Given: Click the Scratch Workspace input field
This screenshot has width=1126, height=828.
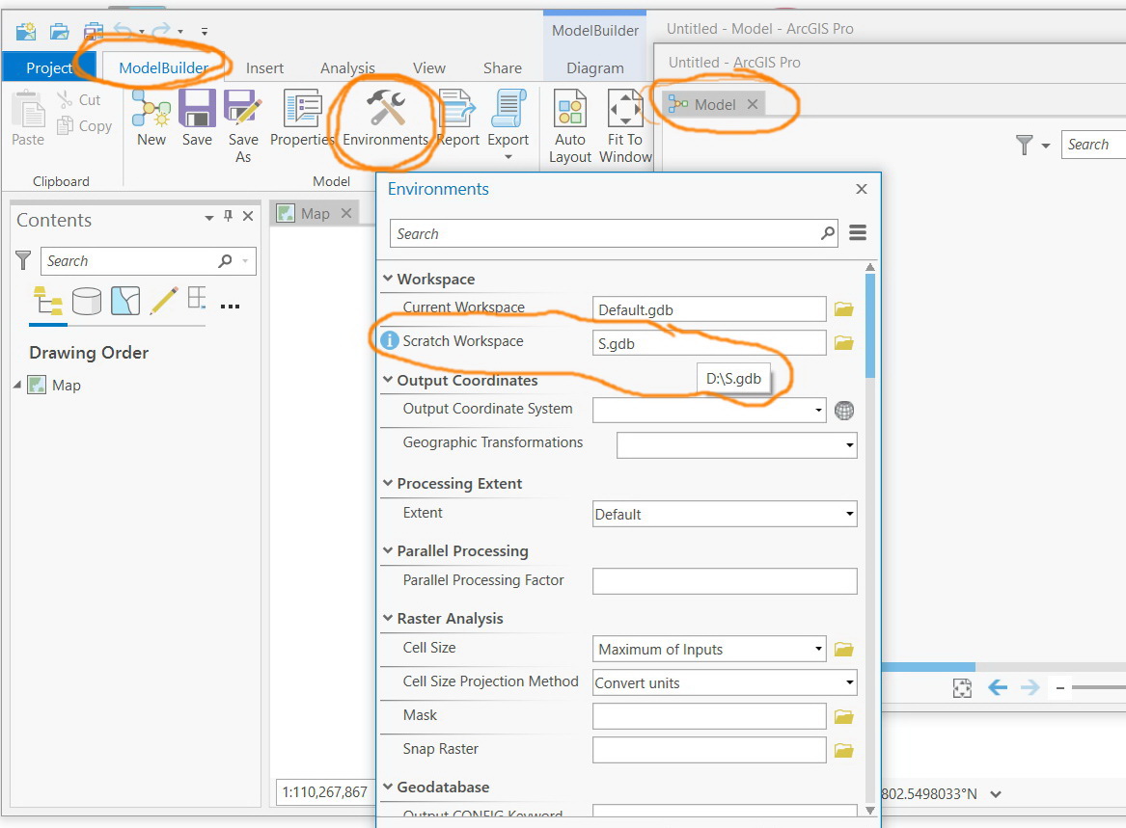Looking at the screenshot, I should click(x=709, y=343).
